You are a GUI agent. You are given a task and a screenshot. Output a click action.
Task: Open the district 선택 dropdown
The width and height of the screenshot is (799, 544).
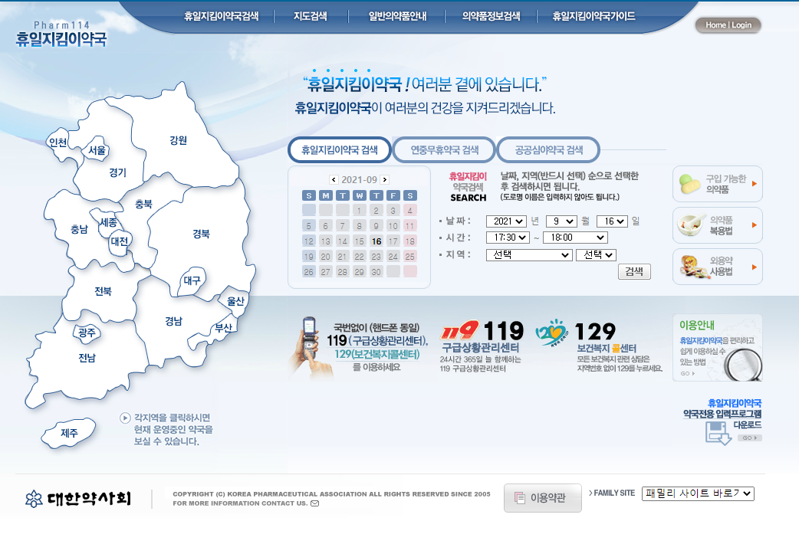[x=597, y=254]
